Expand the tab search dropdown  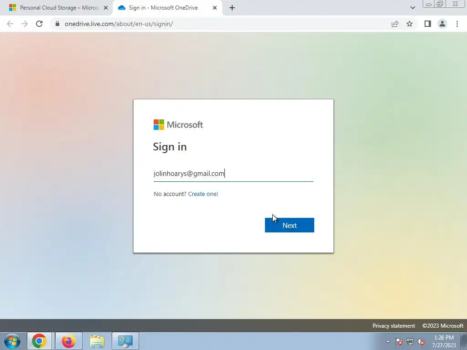tap(412, 8)
